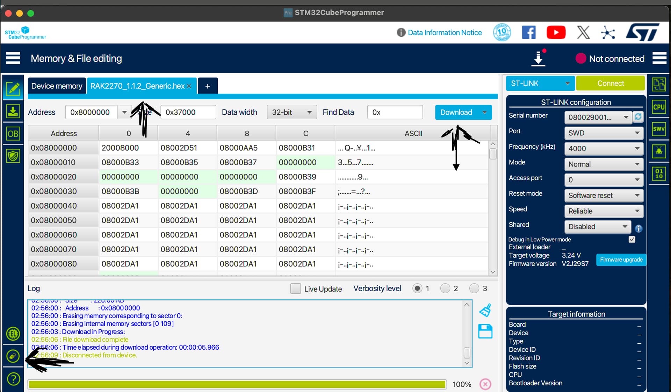Screen dimensions: 671x392
Task: Enable the Live Update checkbox
Action: tap(295, 288)
